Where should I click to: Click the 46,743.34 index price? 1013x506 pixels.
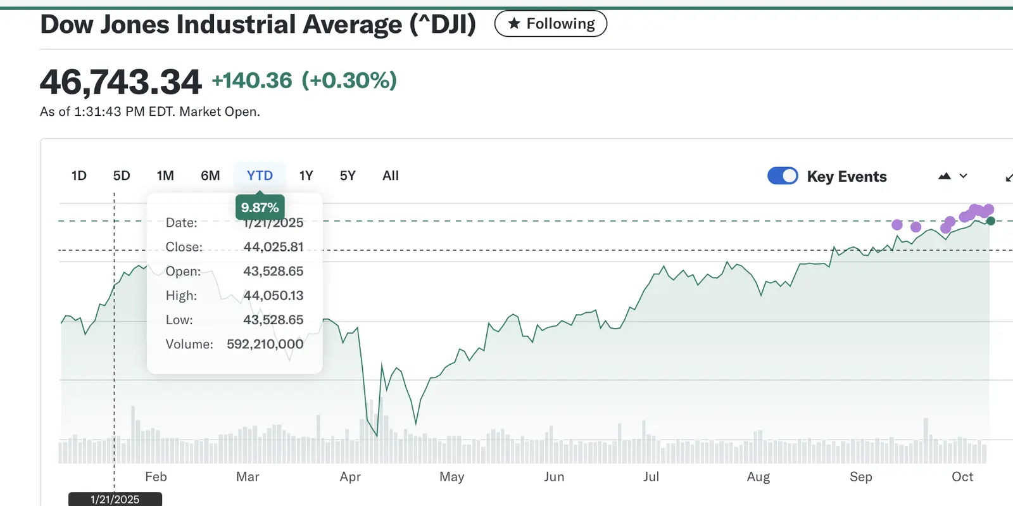click(x=121, y=82)
